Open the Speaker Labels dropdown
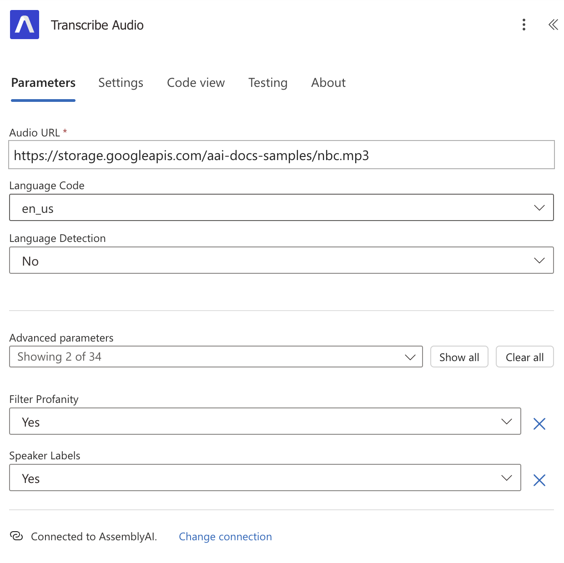Viewport: 564px width, 563px height. coord(507,478)
